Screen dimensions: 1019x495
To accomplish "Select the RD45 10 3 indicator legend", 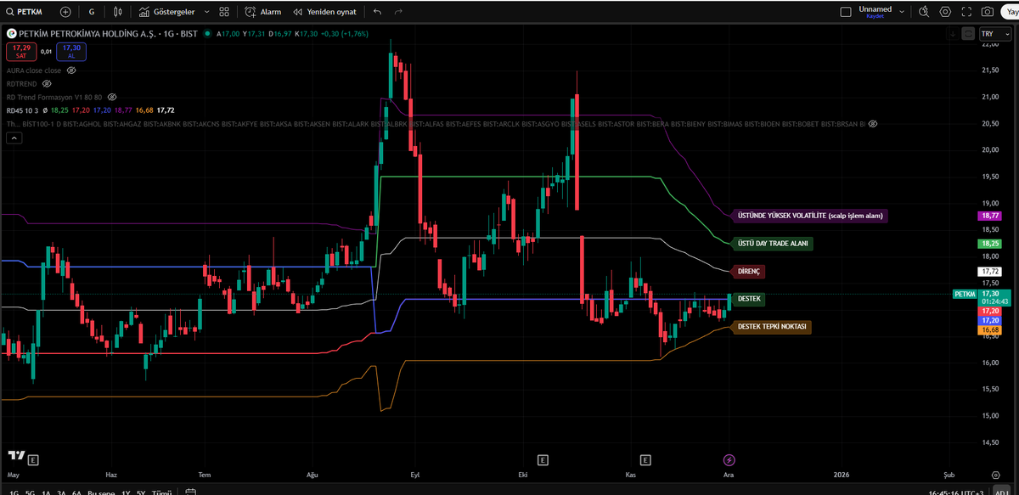I will tap(22, 110).
